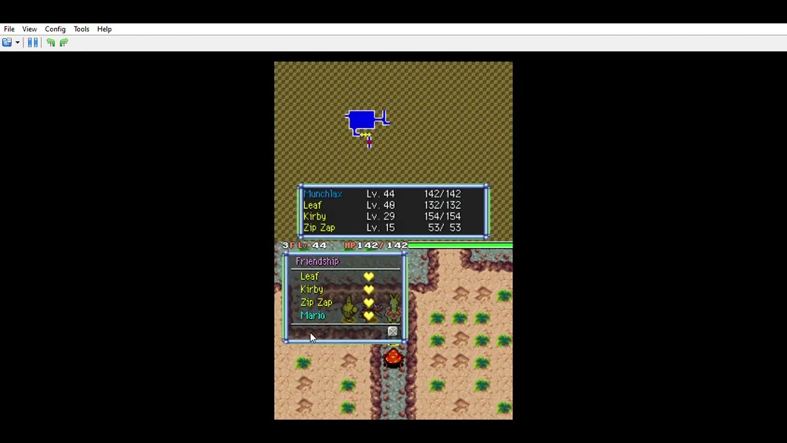
Task: Click the yellow heart next to Kirby
Action: point(368,290)
